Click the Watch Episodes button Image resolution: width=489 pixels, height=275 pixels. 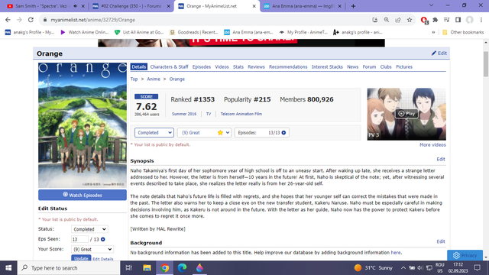pyautogui.click(x=83, y=195)
